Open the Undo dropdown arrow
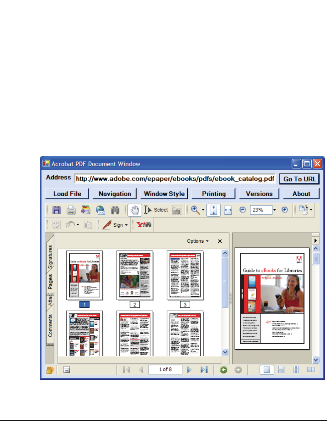The width and height of the screenshot is (327, 421). pos(78,225)
